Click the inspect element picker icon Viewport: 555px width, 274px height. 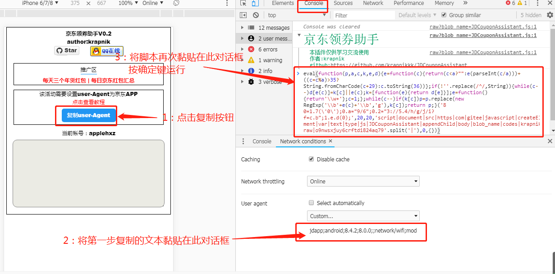pos(243,3)
